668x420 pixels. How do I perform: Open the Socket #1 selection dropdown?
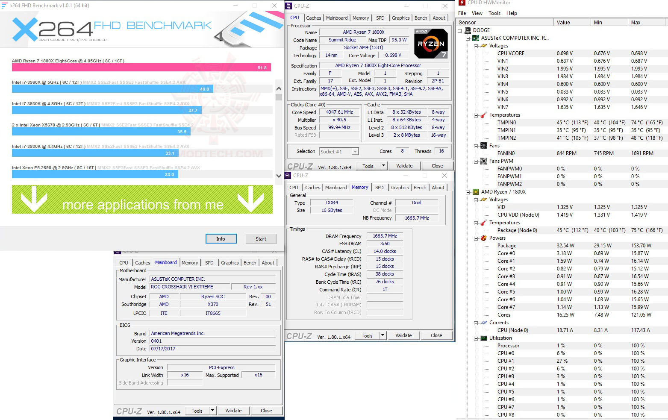(354, 151)
